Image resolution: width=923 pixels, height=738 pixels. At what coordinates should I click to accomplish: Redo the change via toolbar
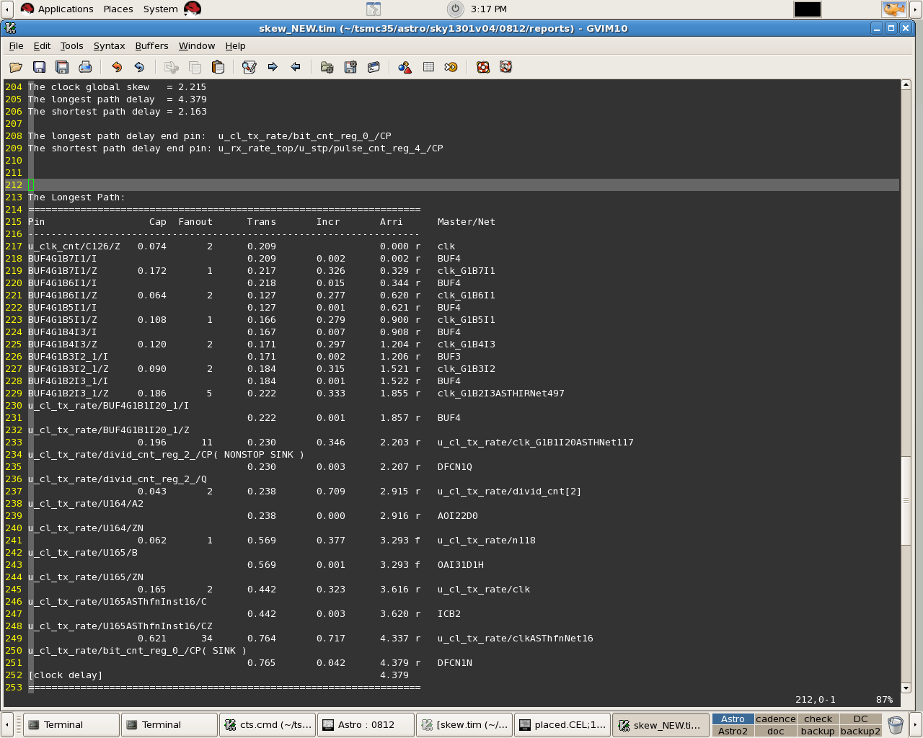[139, 67]
